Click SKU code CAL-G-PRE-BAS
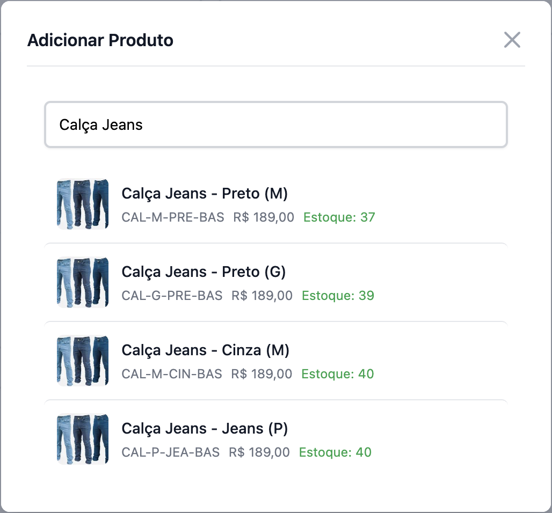The height and width of the screenshot is (513, 552). tap(172, 296)
